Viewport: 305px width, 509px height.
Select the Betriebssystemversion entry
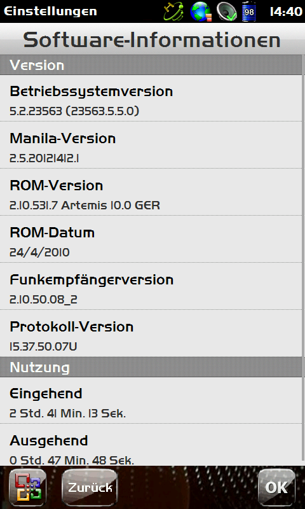[151, 99]
